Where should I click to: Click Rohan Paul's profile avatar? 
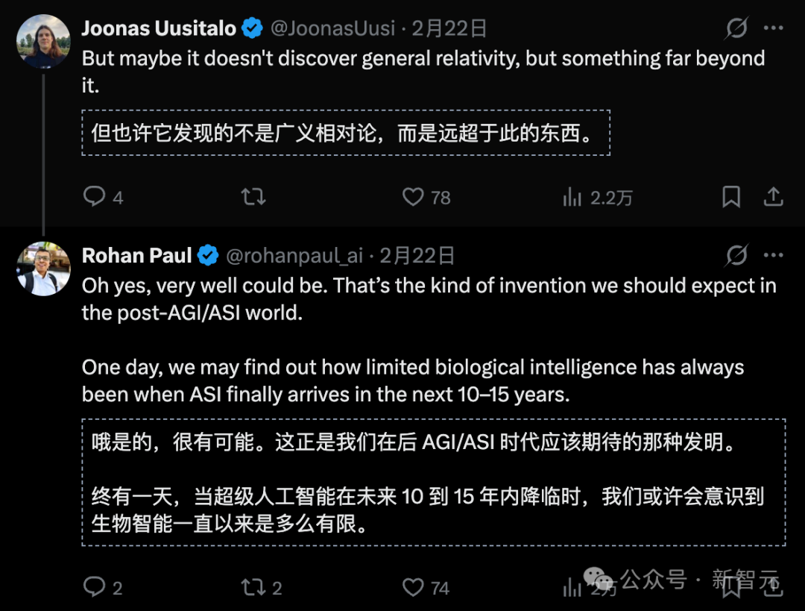[42, 269]
